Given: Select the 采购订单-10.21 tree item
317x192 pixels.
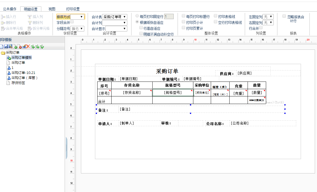Looking at the screenshot, I should 23,73.
